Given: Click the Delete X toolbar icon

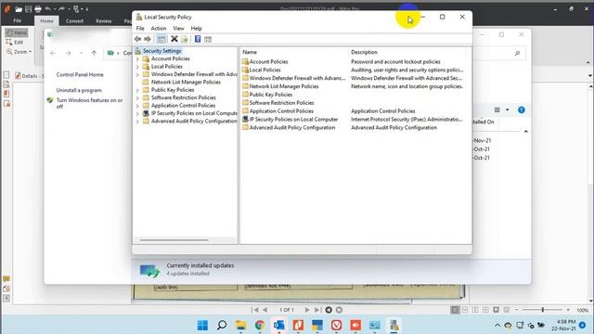Looking at the screenshot, I should (x=174, y=39).
